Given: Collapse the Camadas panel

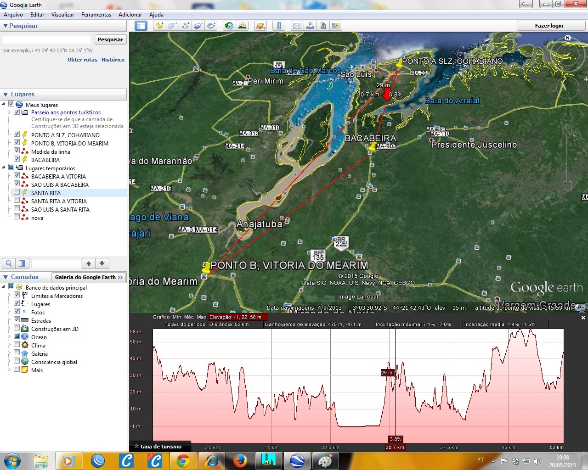Looking at the screenshot, I should [6, 277].
